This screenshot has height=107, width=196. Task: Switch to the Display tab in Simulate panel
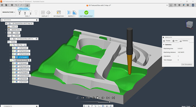point(167,41)
